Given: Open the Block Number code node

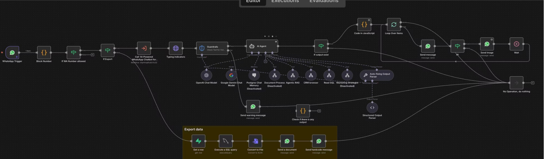Looking at the screenshot, I should (44, 53).
